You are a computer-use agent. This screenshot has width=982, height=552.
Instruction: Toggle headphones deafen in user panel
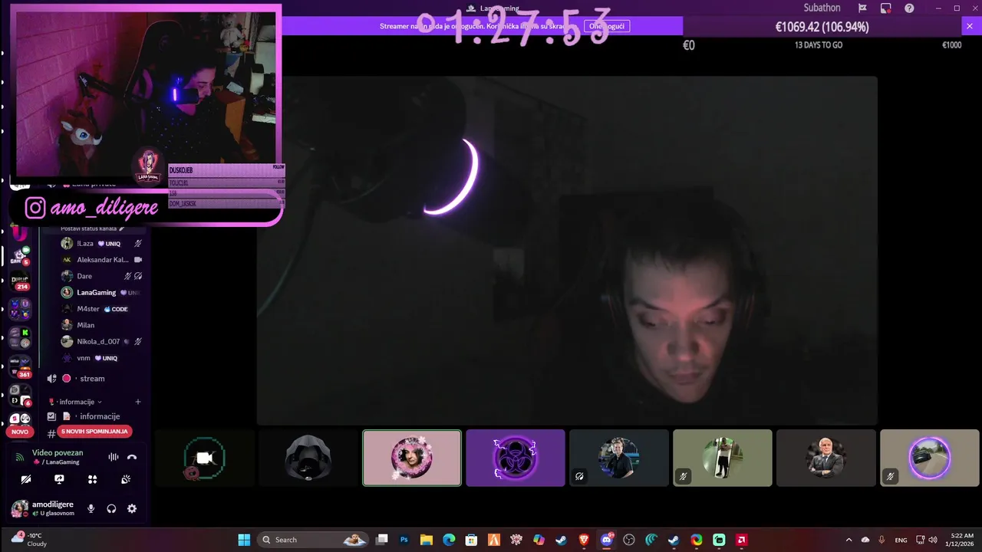coord(111,508)
